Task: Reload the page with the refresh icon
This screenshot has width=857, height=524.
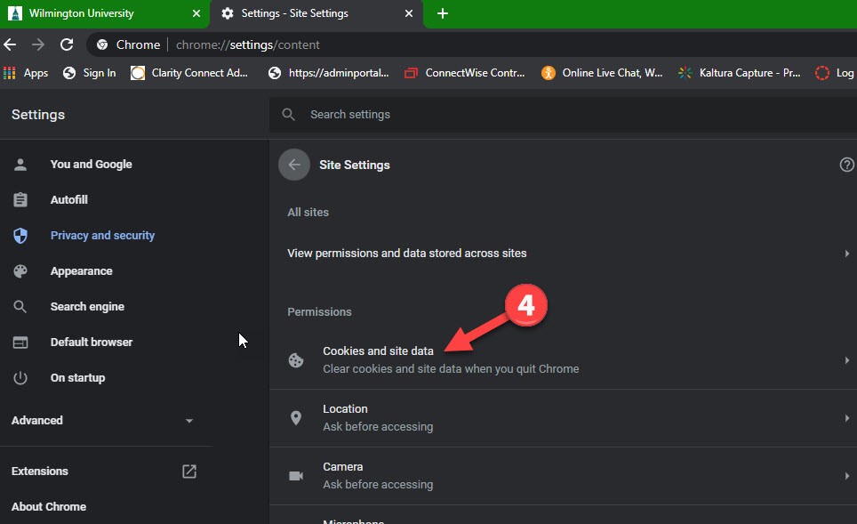Action: [x=67, y=44]
